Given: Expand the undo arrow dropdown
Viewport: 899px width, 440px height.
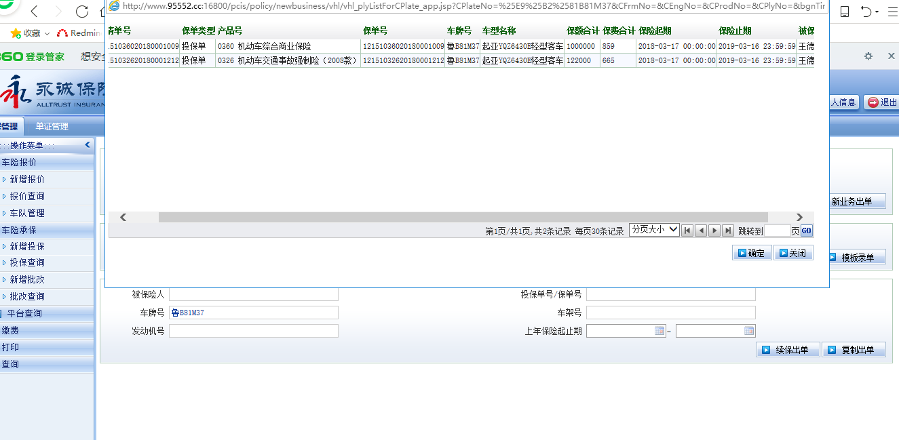Looking at the screenshot, I should pos(877,12).
